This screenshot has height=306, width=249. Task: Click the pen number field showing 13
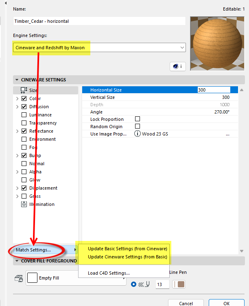click(x=162, y=284)
